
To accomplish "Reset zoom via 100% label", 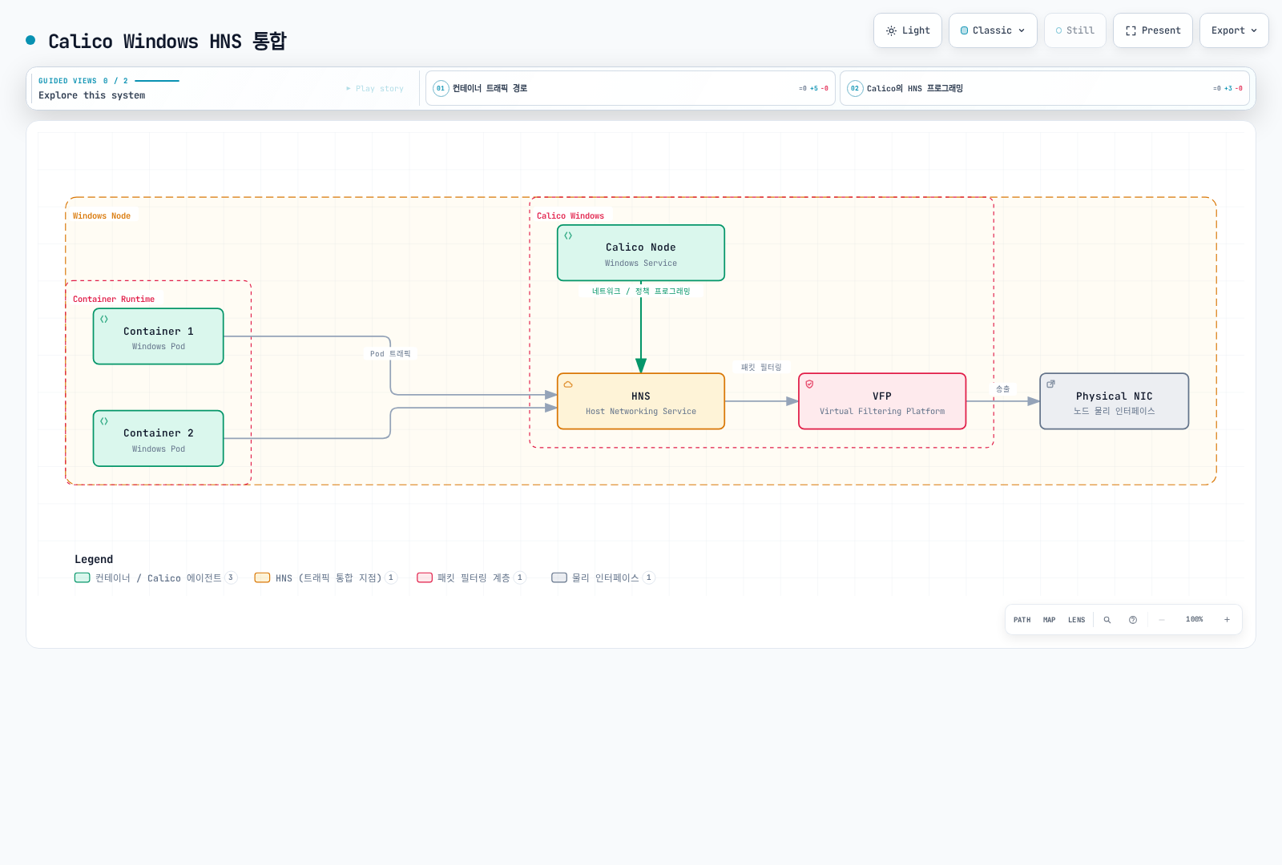I will click(x=1195, y=620).
